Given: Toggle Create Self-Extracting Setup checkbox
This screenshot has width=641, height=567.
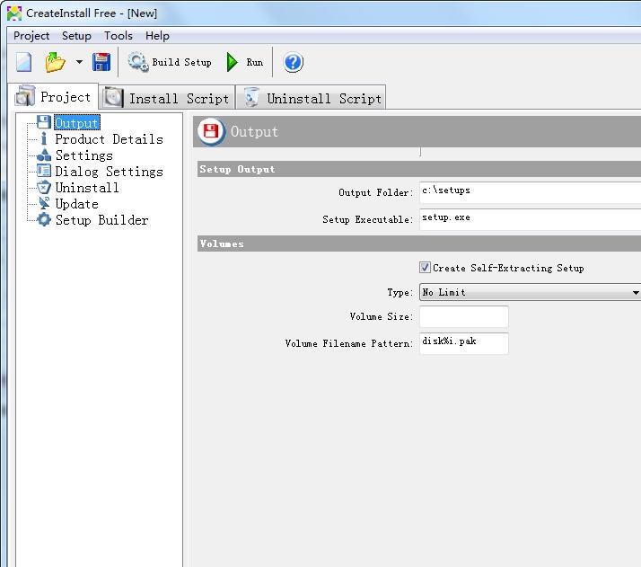Looking at the screenshot, I should click(x=426, y=268).
